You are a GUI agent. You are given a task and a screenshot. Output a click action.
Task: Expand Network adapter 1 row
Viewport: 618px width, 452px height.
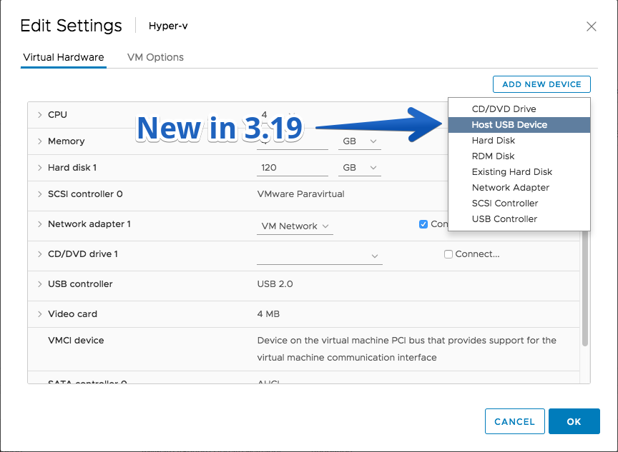(x=40, y=224)
